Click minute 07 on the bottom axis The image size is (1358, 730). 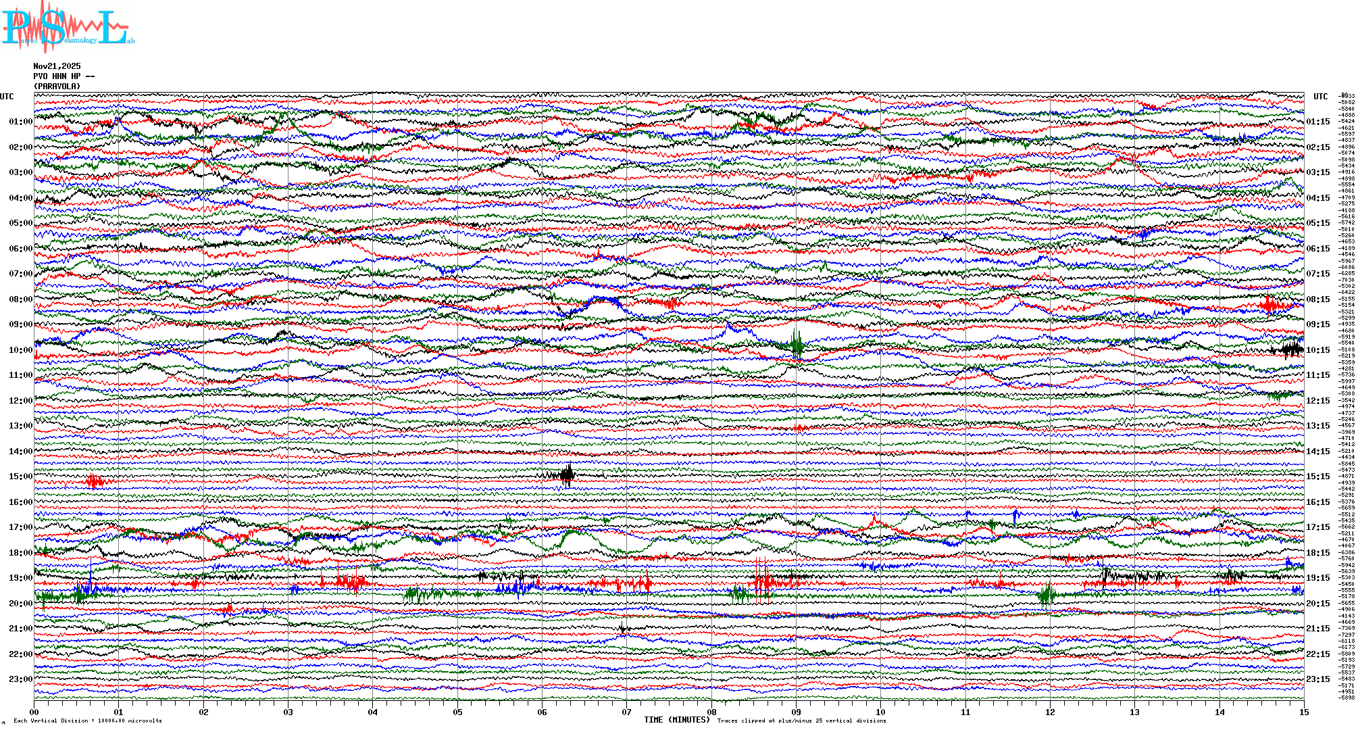click(x=626, y=712)
